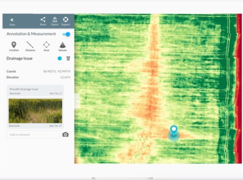243x180 pixels.
Task: Go back to Data with arrow icon
Action: tap(12, 21)
